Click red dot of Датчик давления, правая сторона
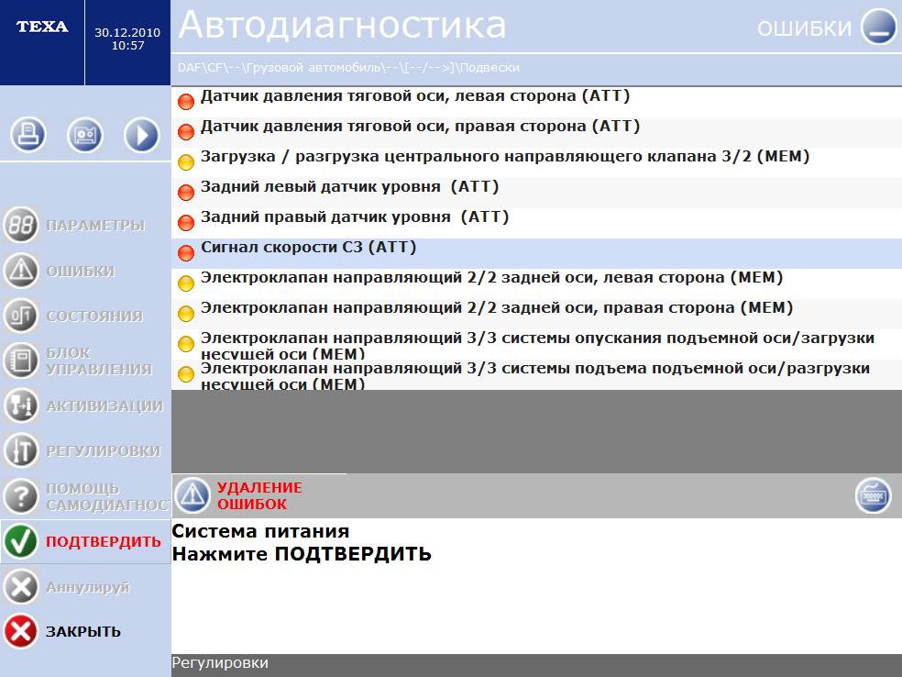Image resolution: width=902 pixels, height=677 pixels. (186, 132)
